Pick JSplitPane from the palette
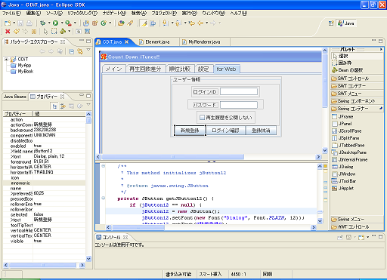The image size is (387, 280). [345, 138]
